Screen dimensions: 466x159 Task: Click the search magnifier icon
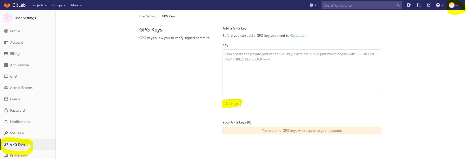point(398,5)
